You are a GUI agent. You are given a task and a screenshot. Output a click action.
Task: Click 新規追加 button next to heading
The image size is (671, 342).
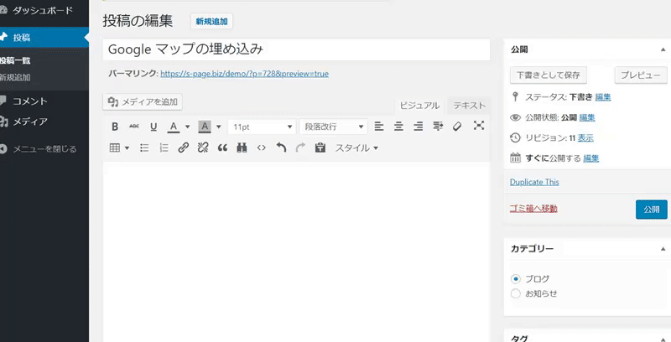click(212, 22)
